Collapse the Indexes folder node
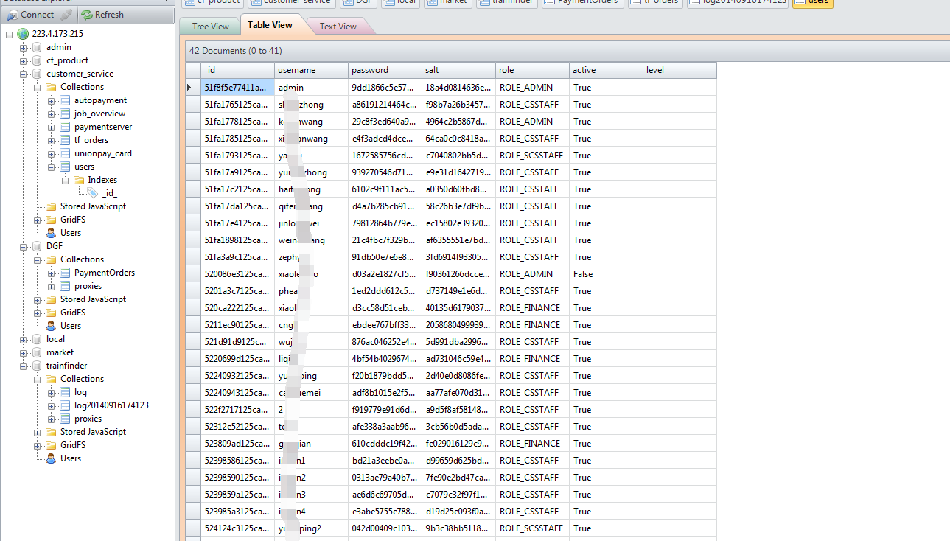 (x=65, y=180)
